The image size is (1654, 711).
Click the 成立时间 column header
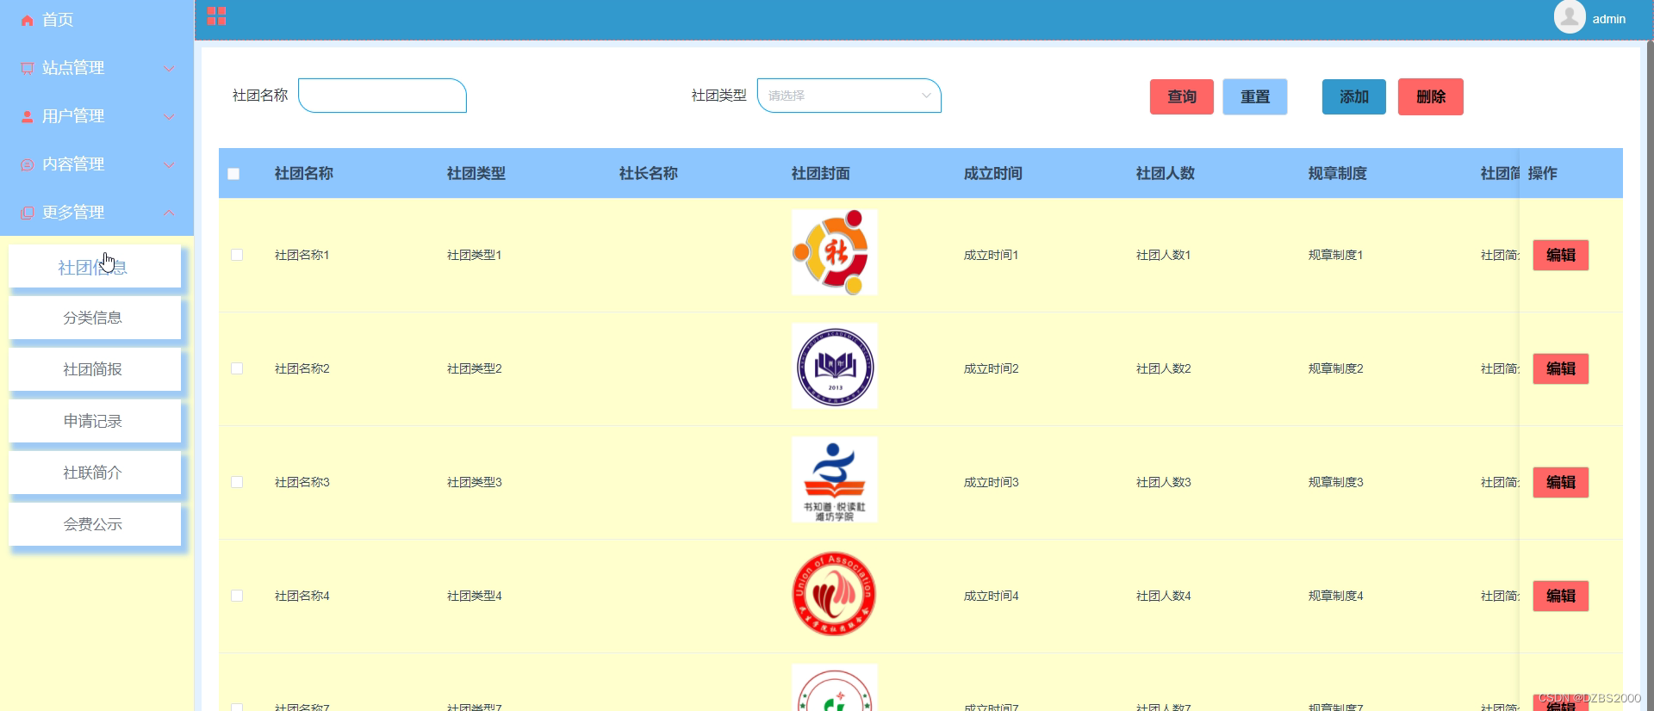(992, 174)
